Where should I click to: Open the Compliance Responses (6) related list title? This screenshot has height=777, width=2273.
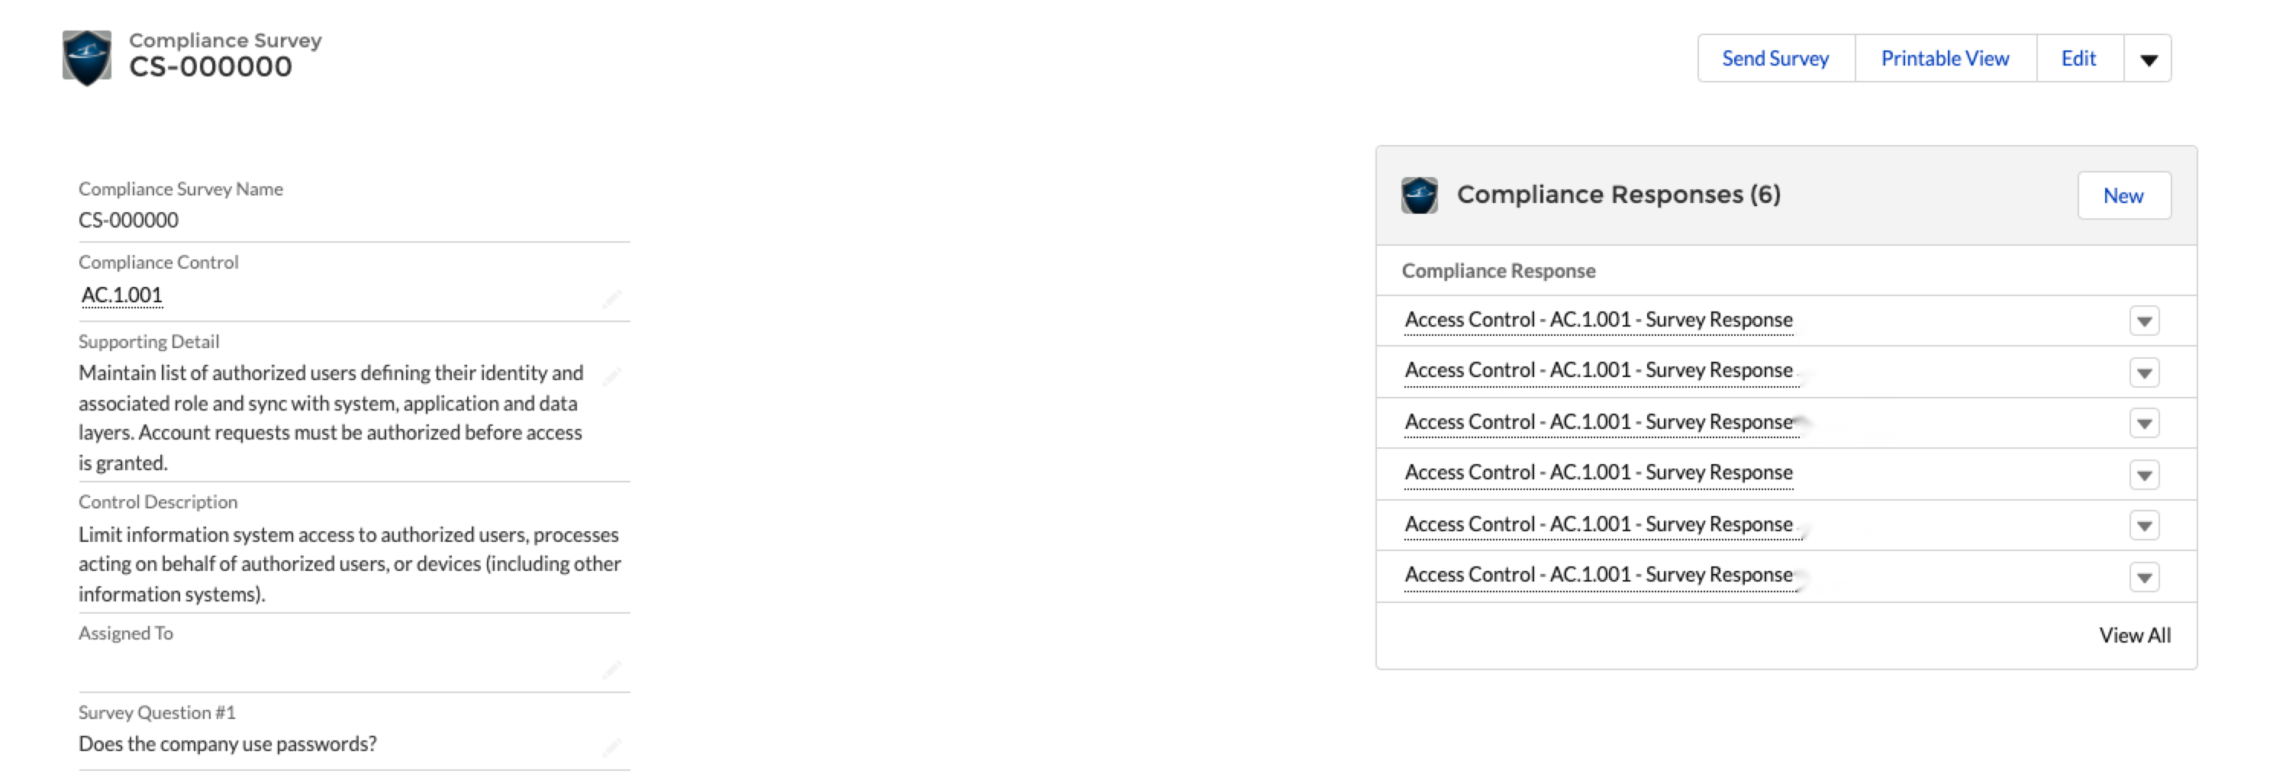coord(1618,195)
